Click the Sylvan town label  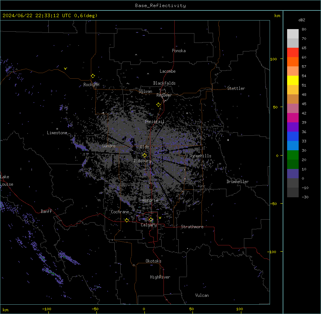pyautogui.click(x=145, y=91)
